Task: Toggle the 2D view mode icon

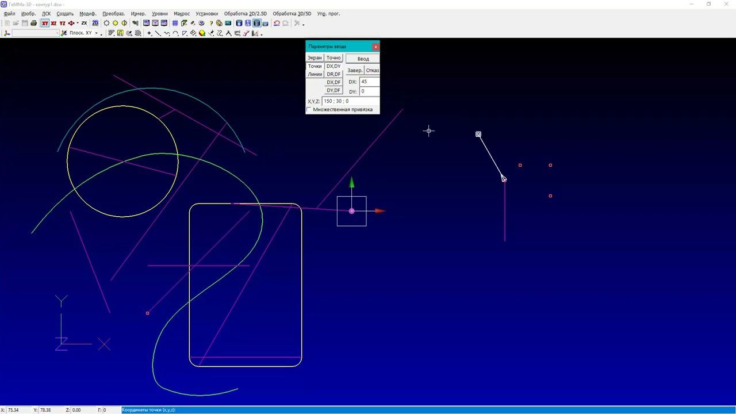Action: pos(95,24)
